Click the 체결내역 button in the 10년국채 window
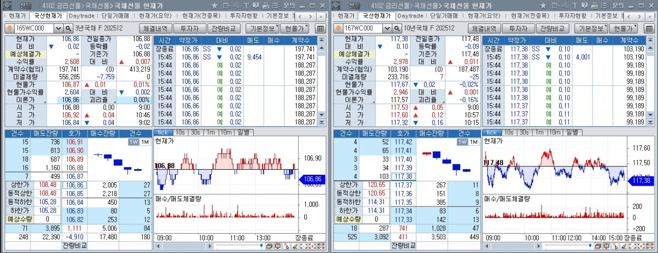The height and width of the screenshot is (253, 658). coord(484,28)
